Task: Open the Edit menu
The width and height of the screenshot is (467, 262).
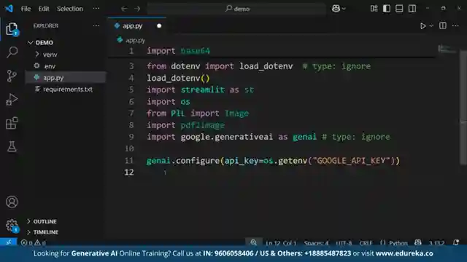Action: 44,9
